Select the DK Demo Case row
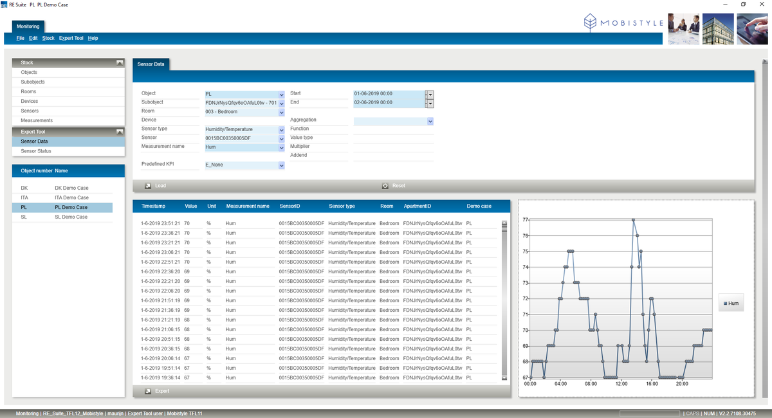 [x=62, y=188]
